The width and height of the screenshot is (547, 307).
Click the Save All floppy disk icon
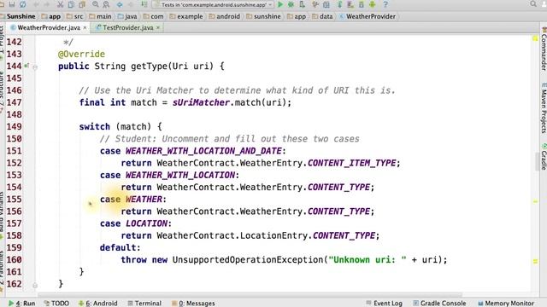(12, 4)
